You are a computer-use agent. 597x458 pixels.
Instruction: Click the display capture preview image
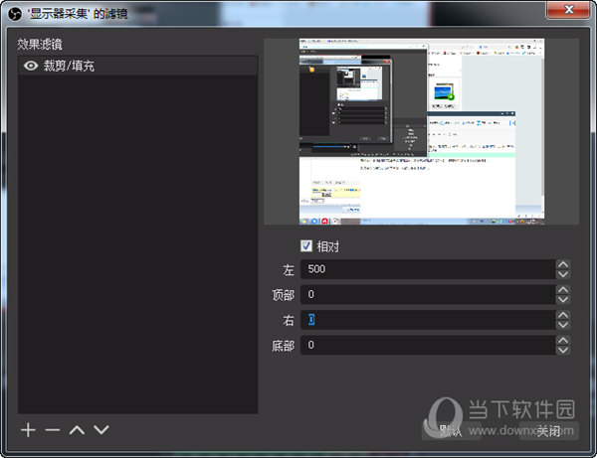pos(421,131)
